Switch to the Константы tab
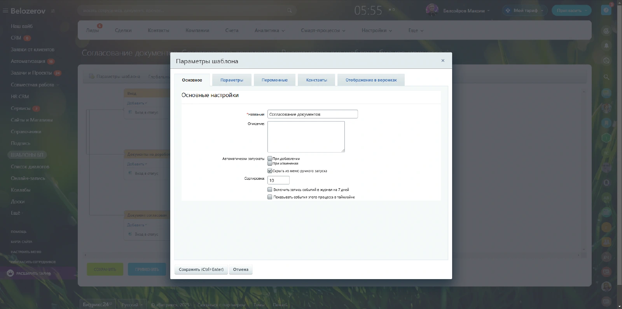Image resolution: width=622 pixels, height=309 pixels. (316, 80)
